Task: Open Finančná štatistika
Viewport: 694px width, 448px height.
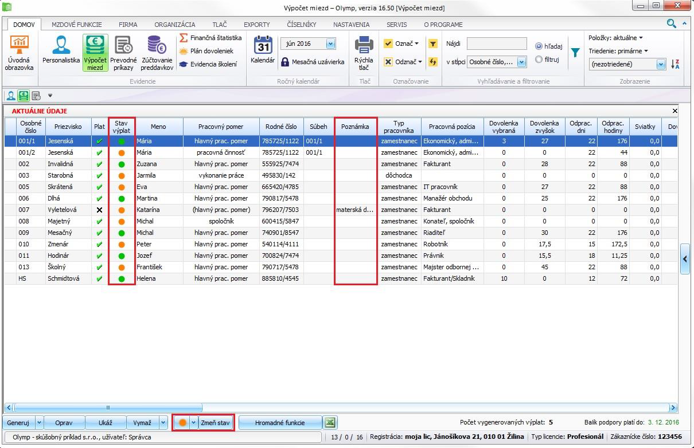Action: [x=210, y=38]
